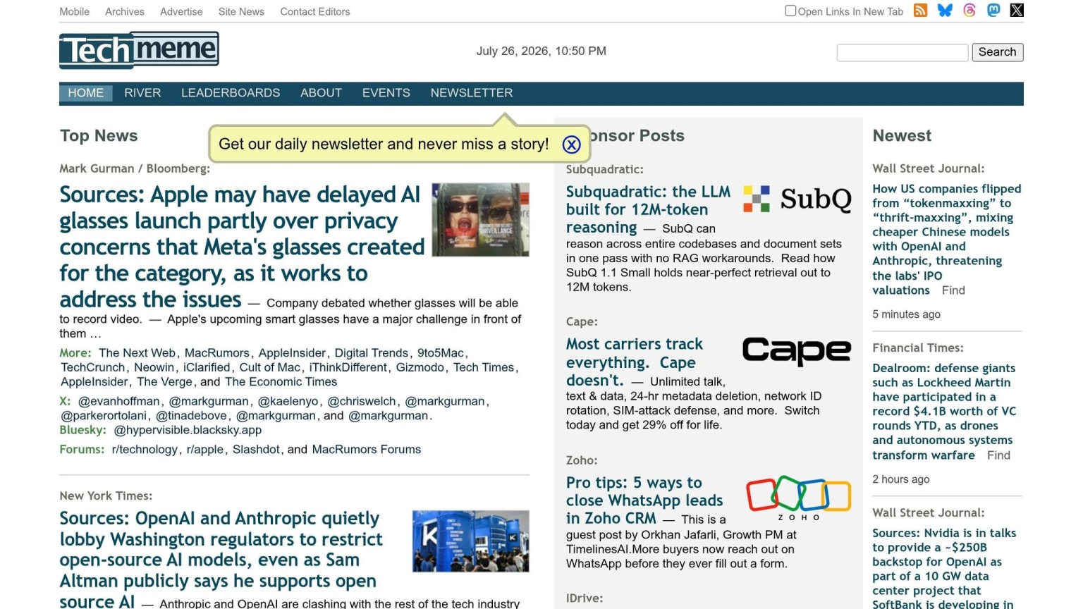The height and width of the screenshot is (609, 1083).
Task: Open the Threads profile icon
Action: tap(969, 11)
